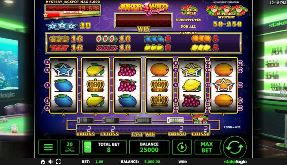
Task: Select payline marker number 5
Action: 47,62
